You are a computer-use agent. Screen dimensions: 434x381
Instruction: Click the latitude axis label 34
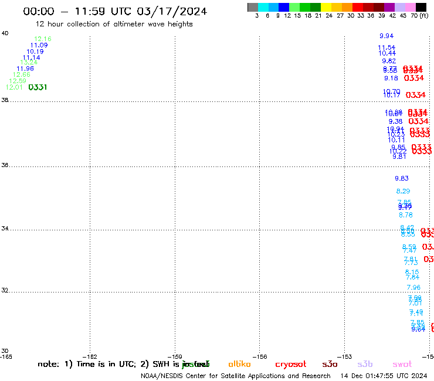(x=5, y=229)
